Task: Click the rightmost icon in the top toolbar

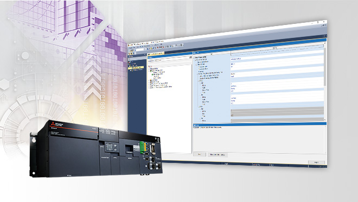Action: click(x=182, y=45)
